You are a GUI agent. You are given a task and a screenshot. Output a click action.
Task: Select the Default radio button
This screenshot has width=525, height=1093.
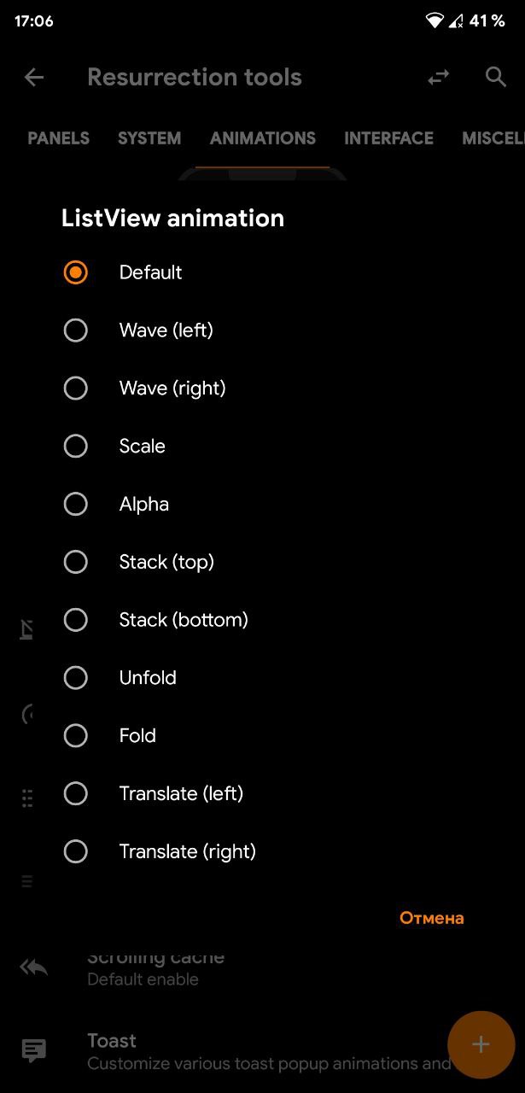click(x=76, y=272)
